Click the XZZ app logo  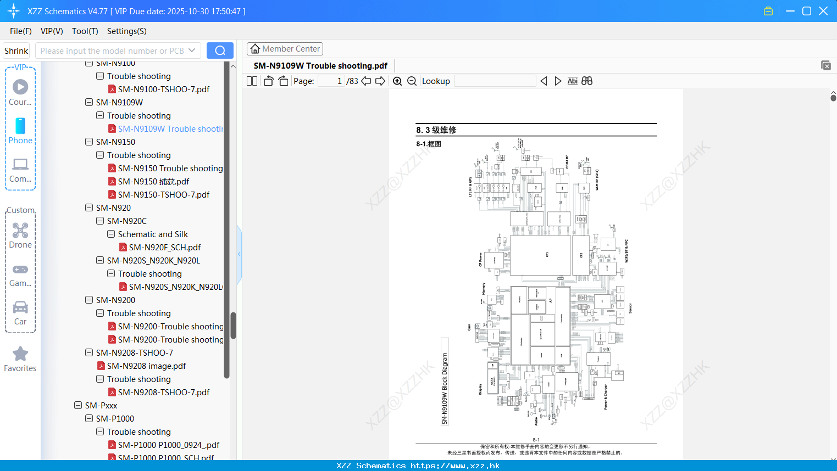(x=14, y=11)
